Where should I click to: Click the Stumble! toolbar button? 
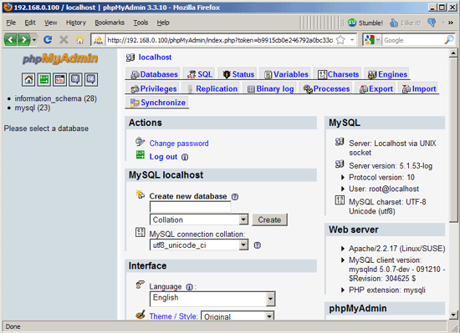point(365,23)
